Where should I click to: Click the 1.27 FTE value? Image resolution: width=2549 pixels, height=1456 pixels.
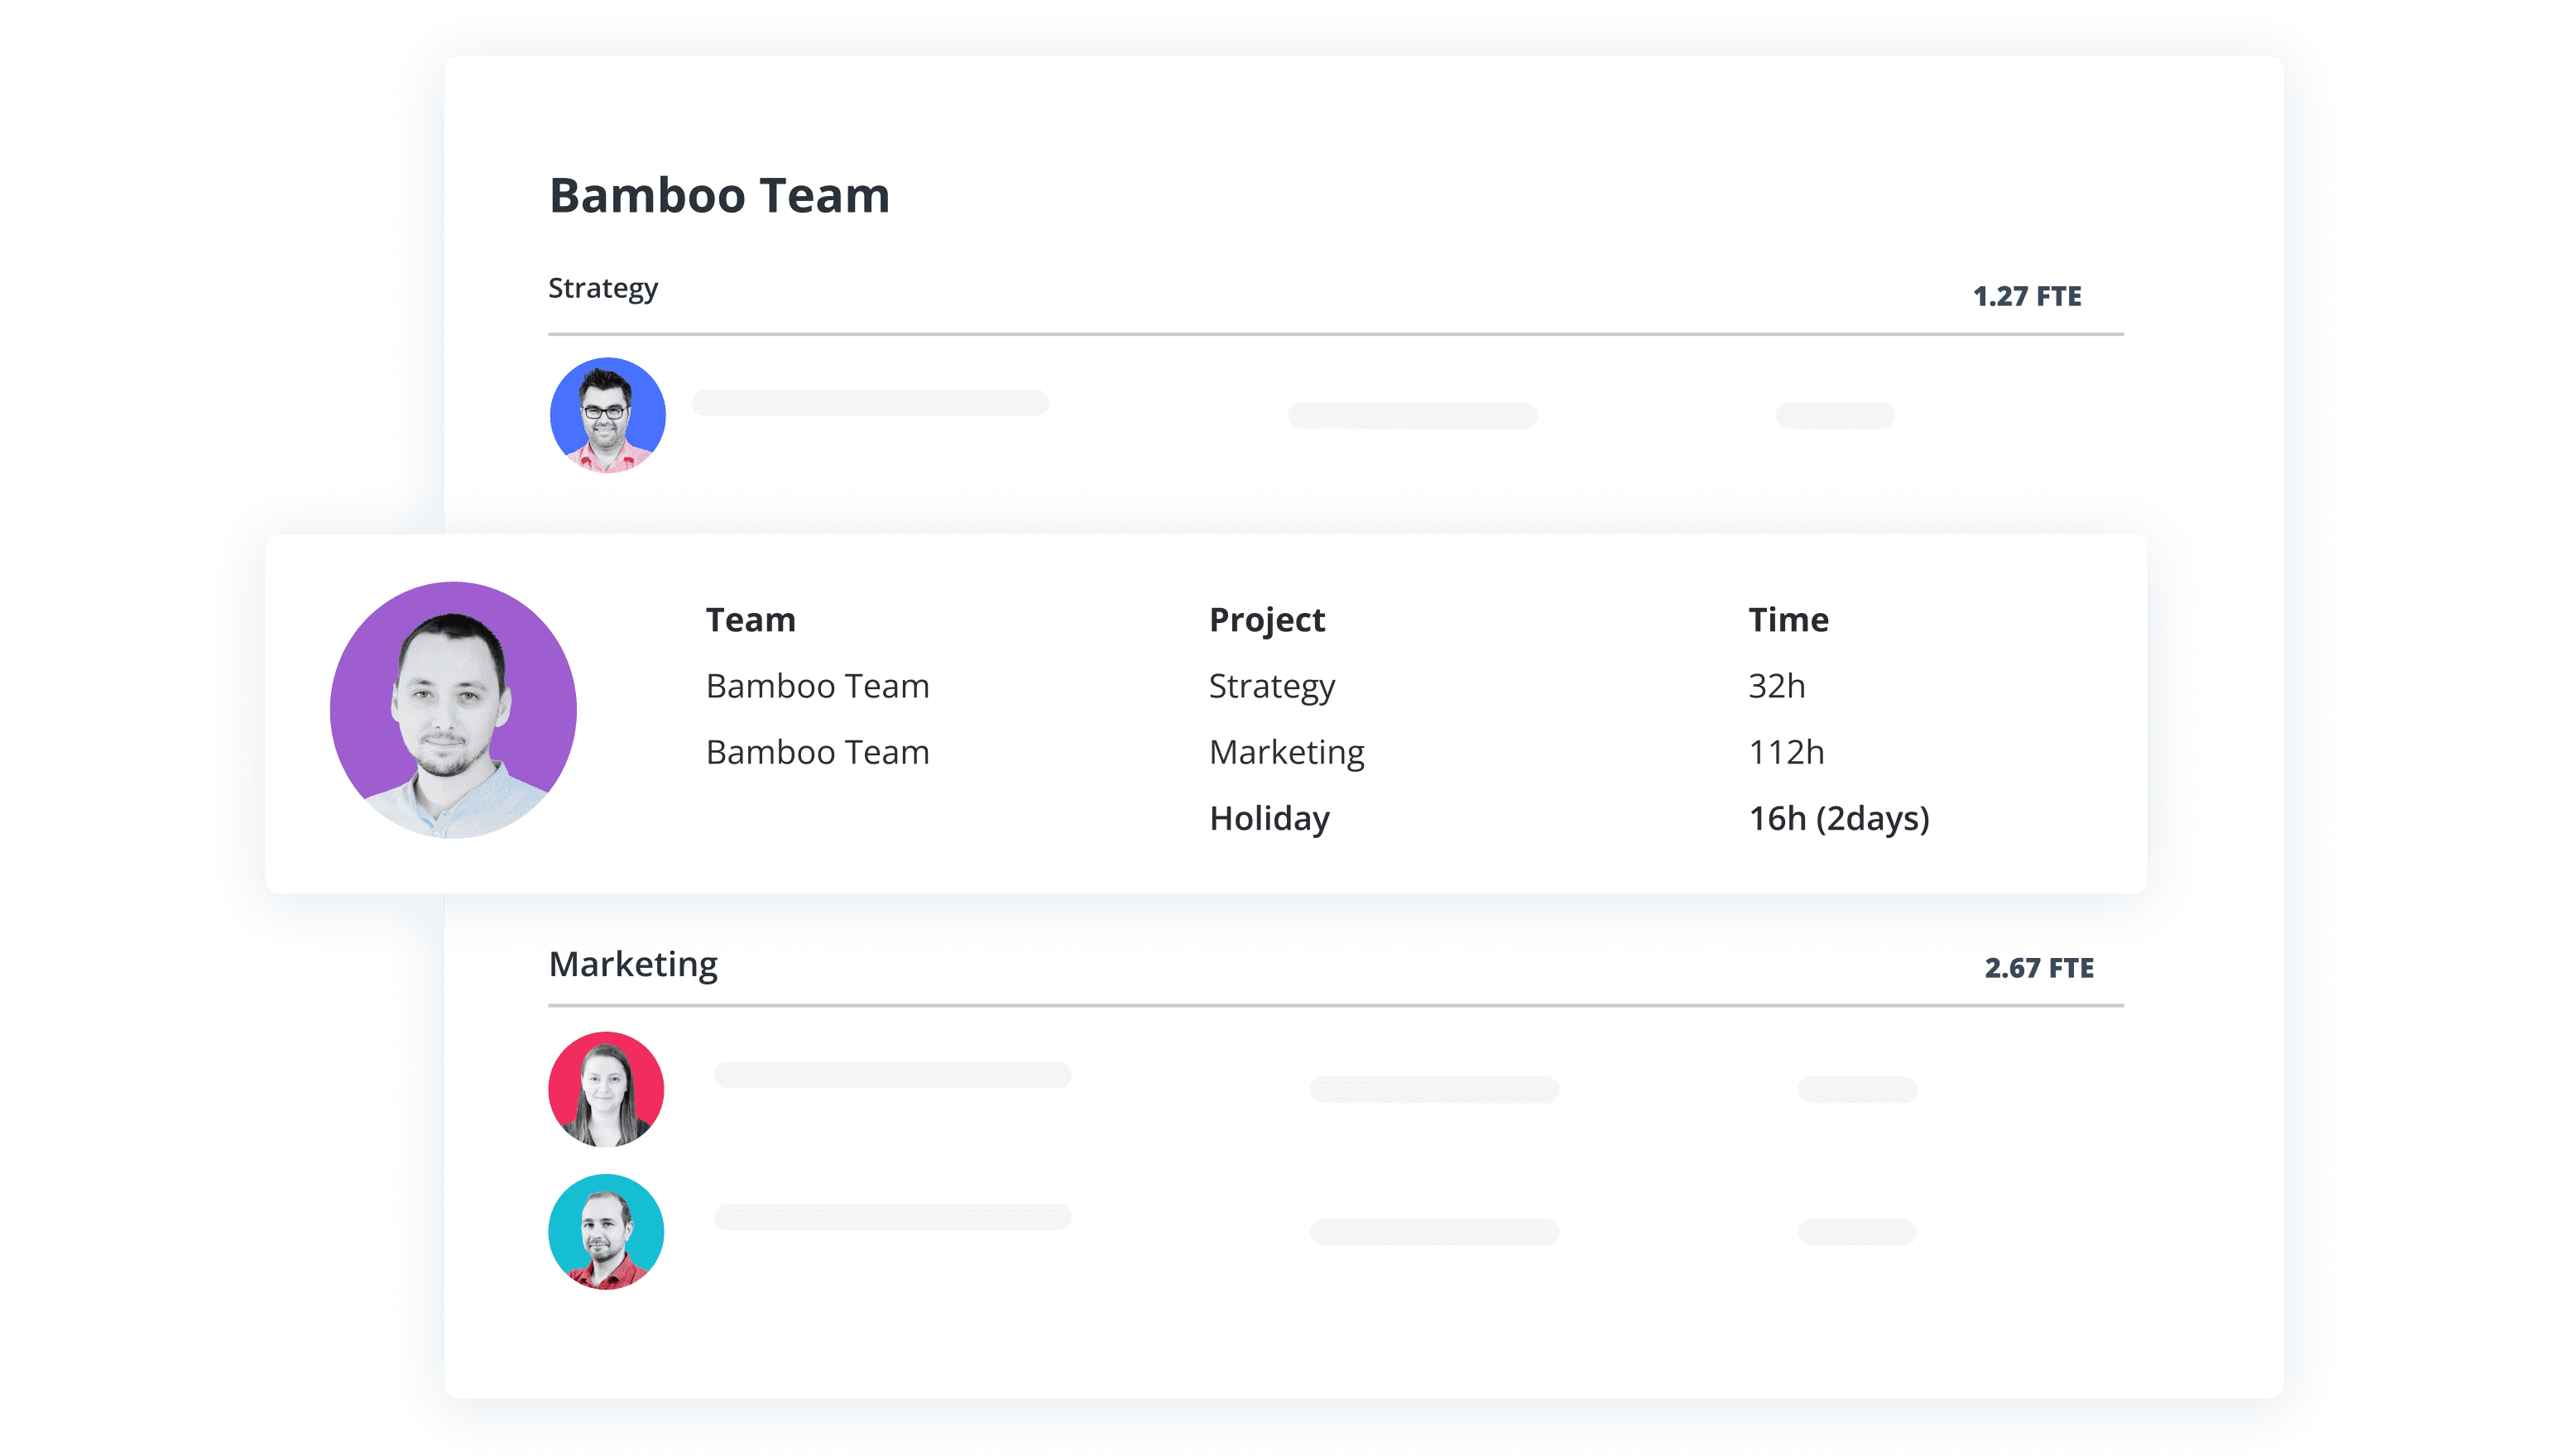point(2027,296)
